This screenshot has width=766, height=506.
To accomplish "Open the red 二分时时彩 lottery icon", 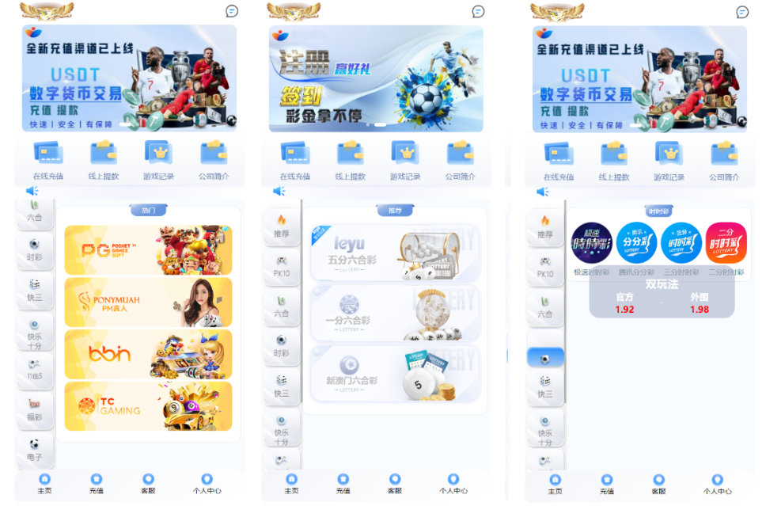I will (726, 243).
